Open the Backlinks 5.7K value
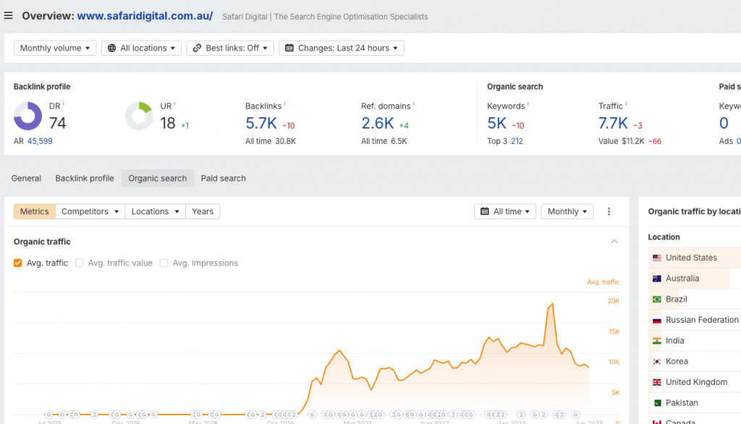741x424 pixels. pyautogui.click(x=261, y=124)
